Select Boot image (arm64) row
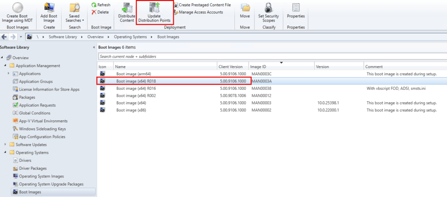Screen dimensions: 447x197 (x=272, y=74)
